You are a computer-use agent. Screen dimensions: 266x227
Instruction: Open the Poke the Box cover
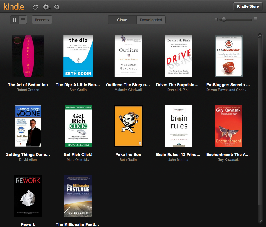[x=128, y=126]
